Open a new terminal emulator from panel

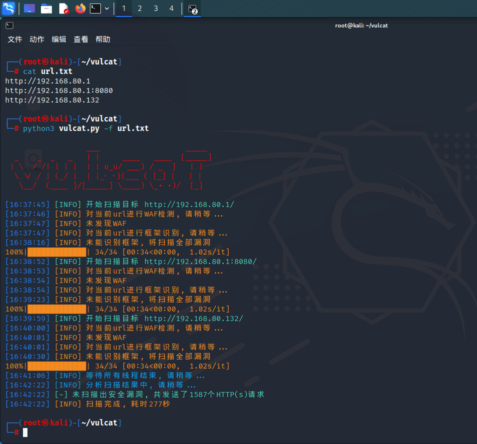95,8
